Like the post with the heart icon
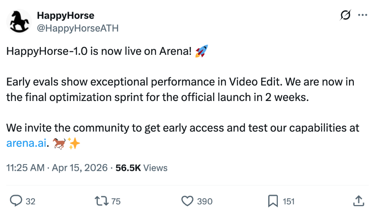 click(x=187, y=201)
